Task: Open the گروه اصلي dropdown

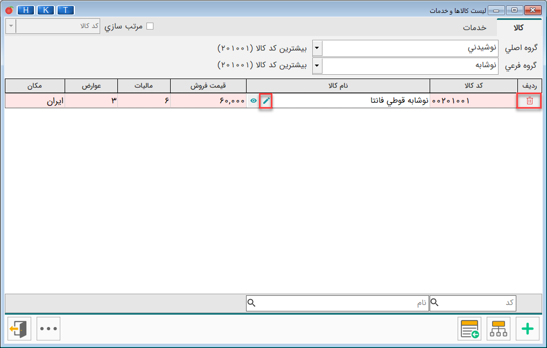Action: [x=317, y=48]
